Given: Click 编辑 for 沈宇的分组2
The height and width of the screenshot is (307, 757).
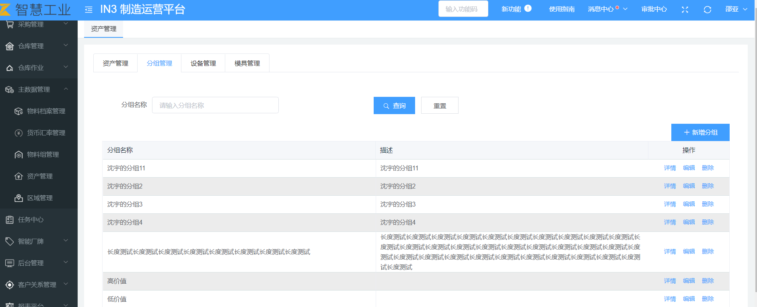Looking at the screenshot, I should point(689,186).
